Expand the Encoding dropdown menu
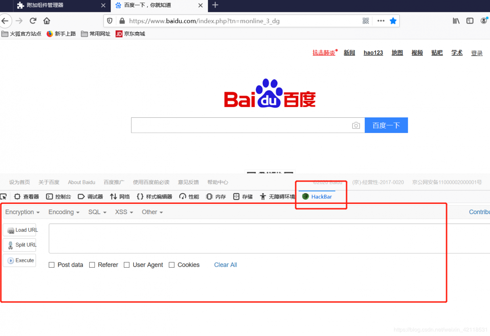 point(64,212)
